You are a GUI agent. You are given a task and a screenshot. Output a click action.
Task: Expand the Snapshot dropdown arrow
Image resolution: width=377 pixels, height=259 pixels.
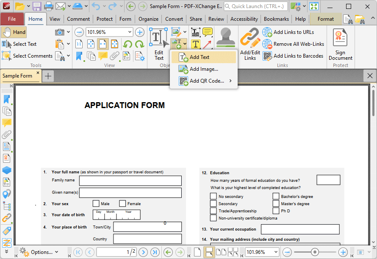[69, 32]
